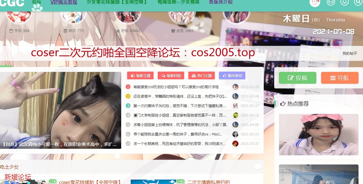The height and width of the screenshot is (184, 363).
Task: Toggle the round collapse button in section header
Action: 258,167
